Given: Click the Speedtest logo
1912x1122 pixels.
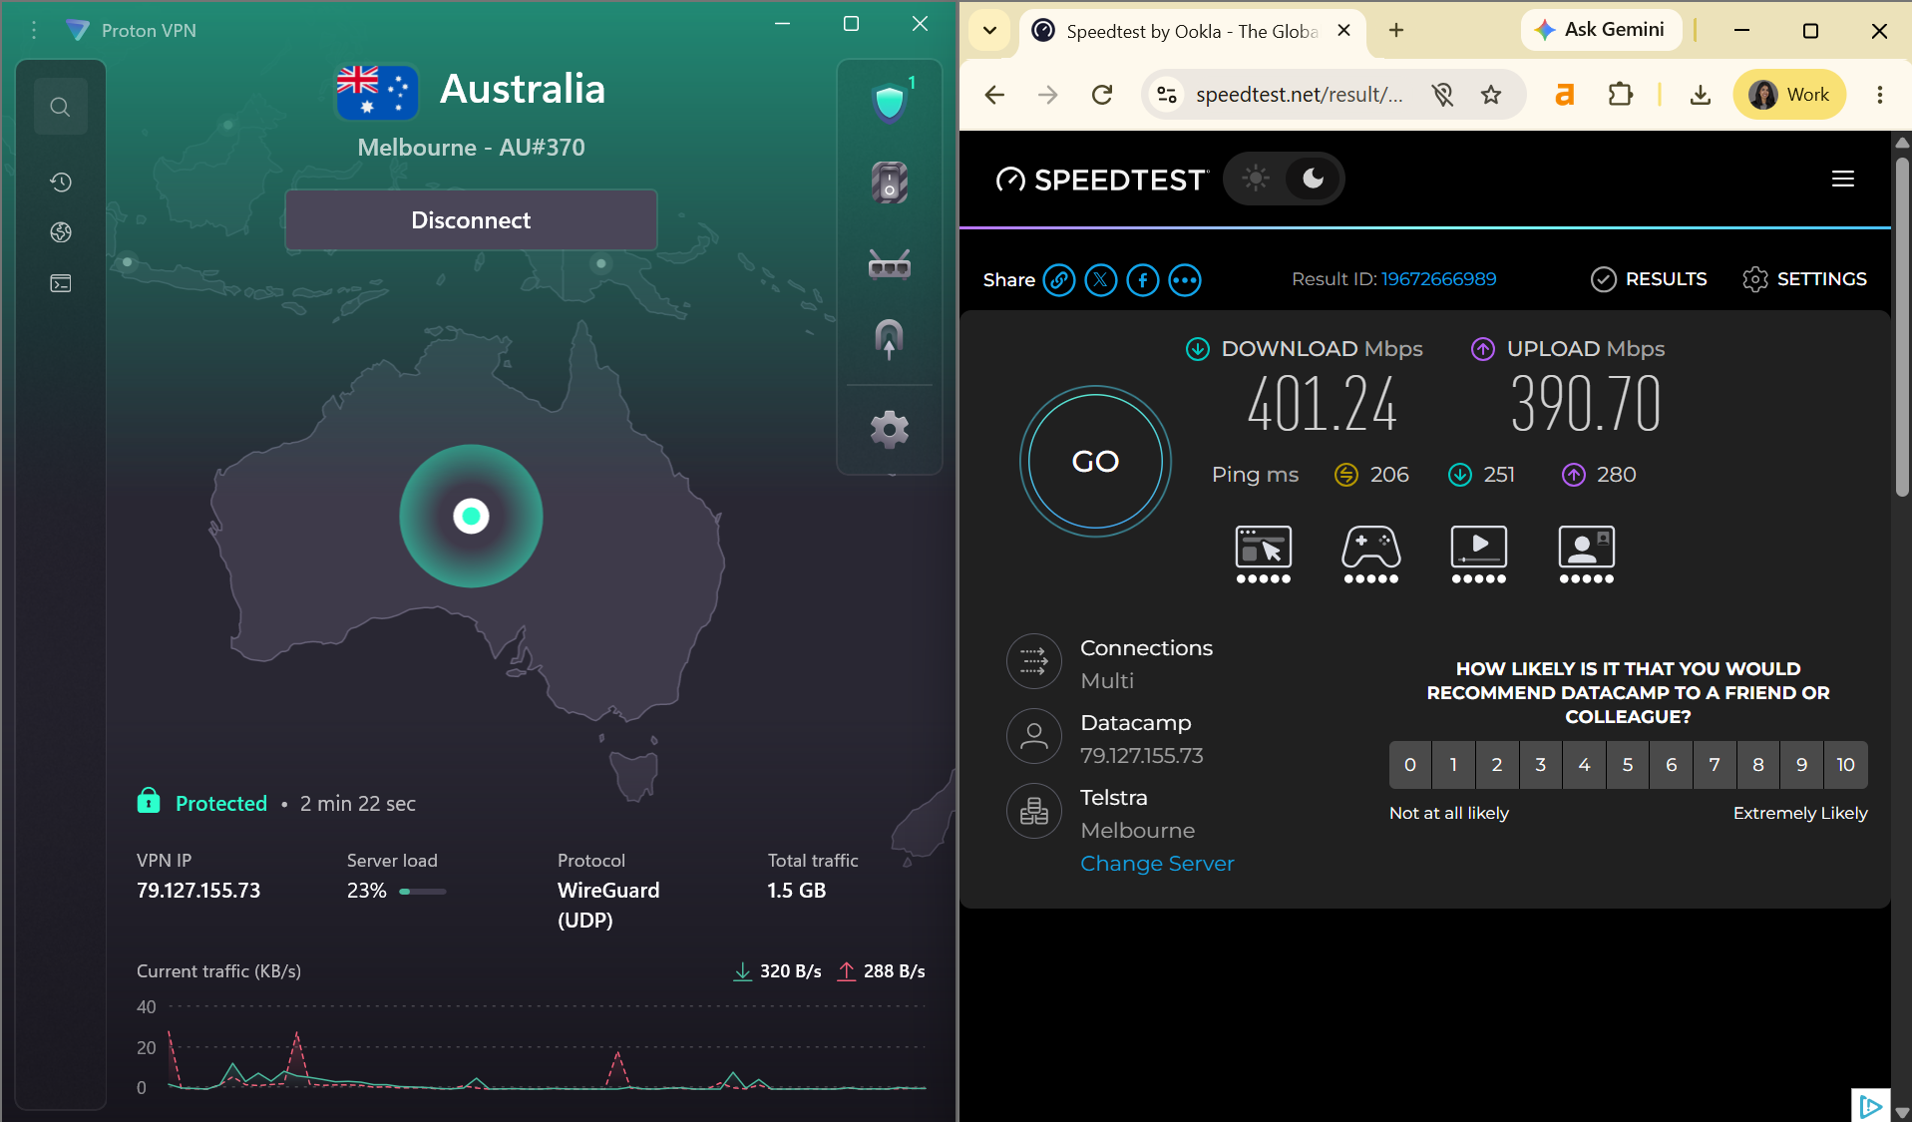Looking at the screenshot, I should 1101,180.
